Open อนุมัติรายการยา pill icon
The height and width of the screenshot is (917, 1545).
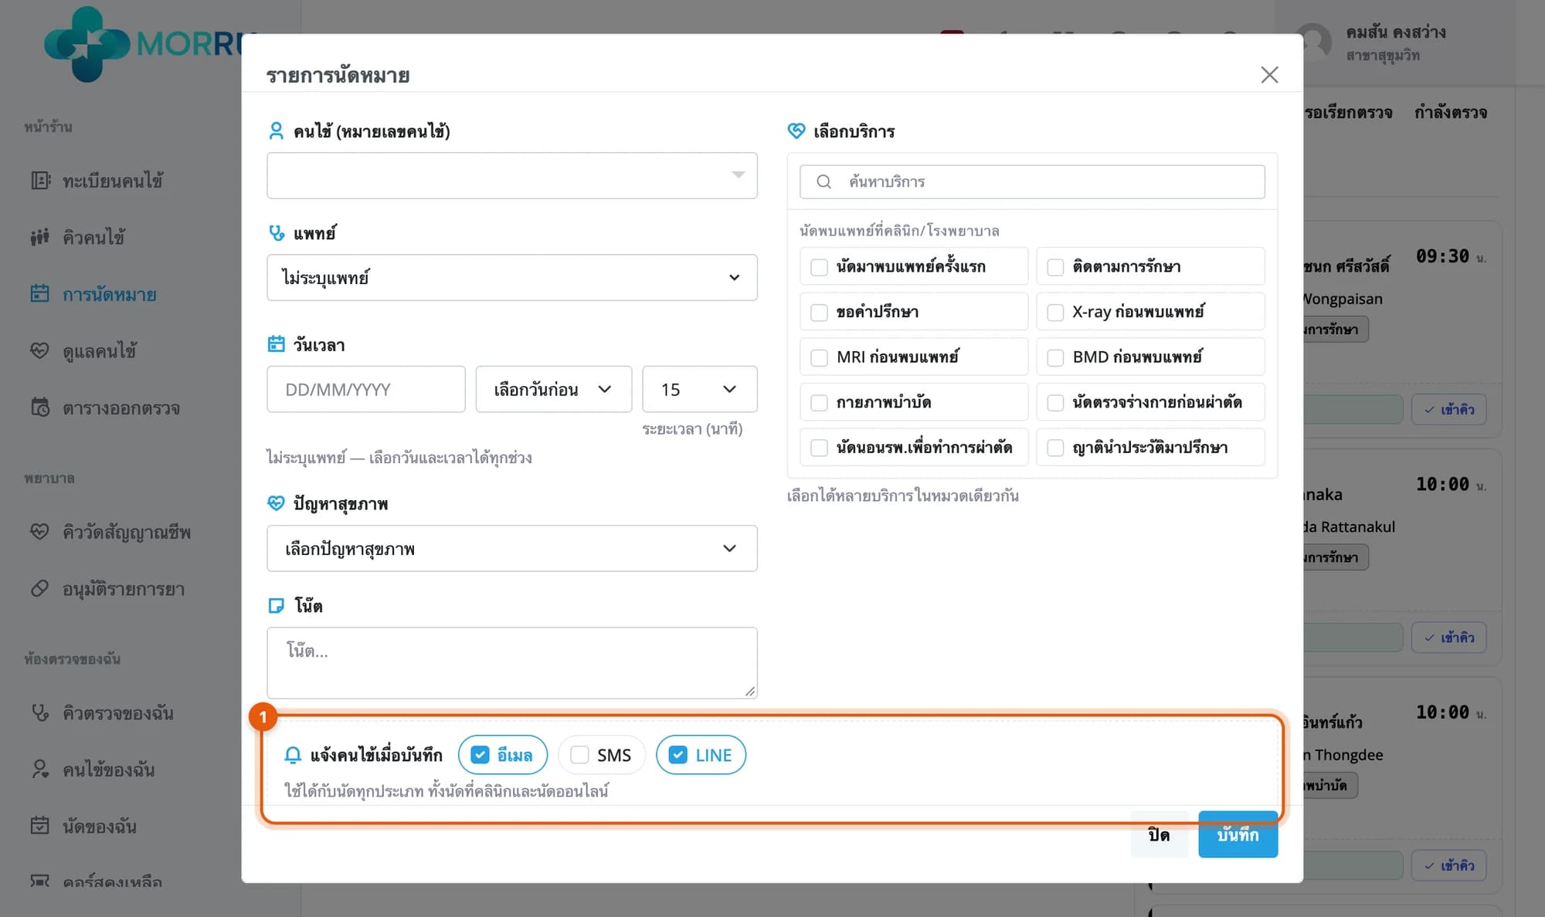[40, 589]
